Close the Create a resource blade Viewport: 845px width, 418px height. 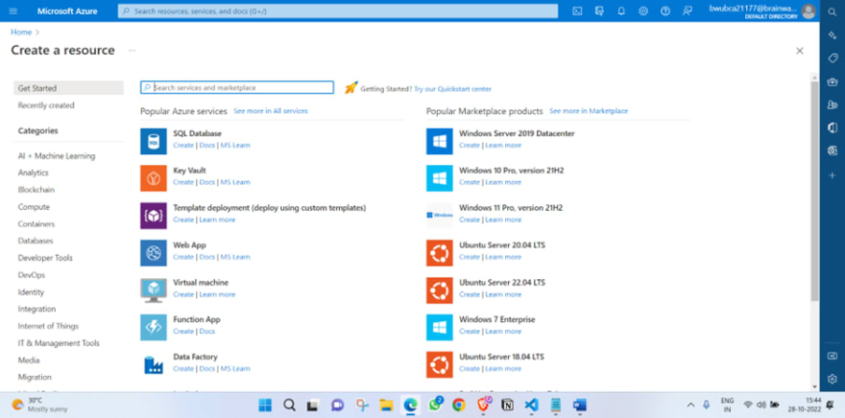800,51
